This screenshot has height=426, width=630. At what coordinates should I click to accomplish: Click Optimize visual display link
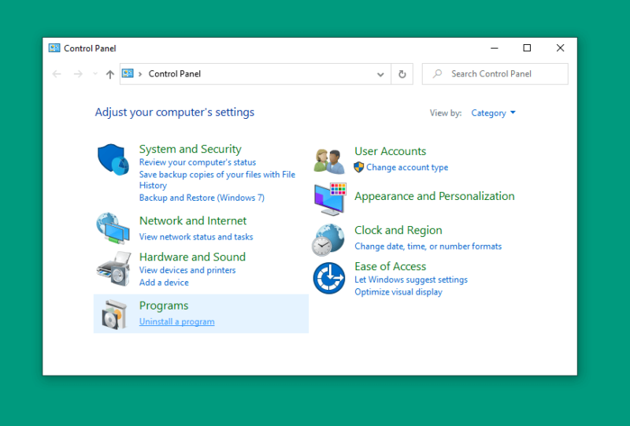point(398,292)
